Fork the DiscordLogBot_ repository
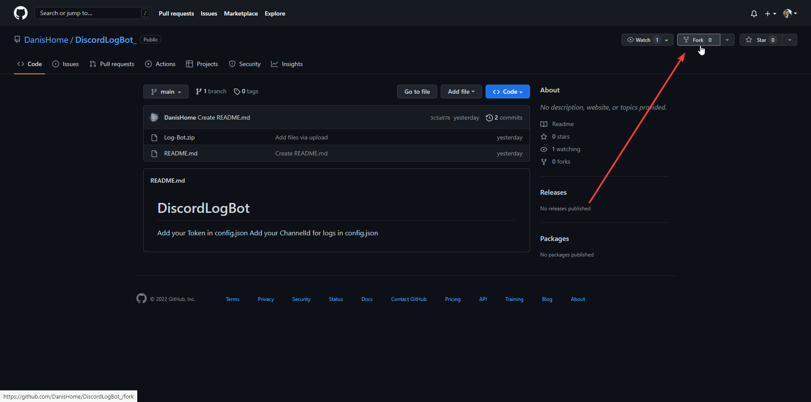Viewport: 811px width, 402px height. point(698,40)
